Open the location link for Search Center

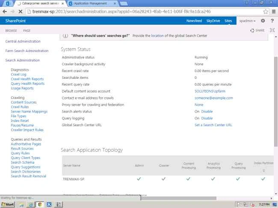click(157, 36)
